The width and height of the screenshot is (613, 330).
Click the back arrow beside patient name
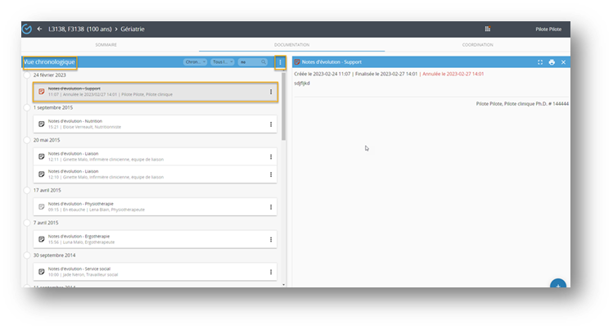pos(39,29)
